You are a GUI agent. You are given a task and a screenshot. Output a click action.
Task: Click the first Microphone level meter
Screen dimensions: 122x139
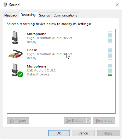(110, 38)
